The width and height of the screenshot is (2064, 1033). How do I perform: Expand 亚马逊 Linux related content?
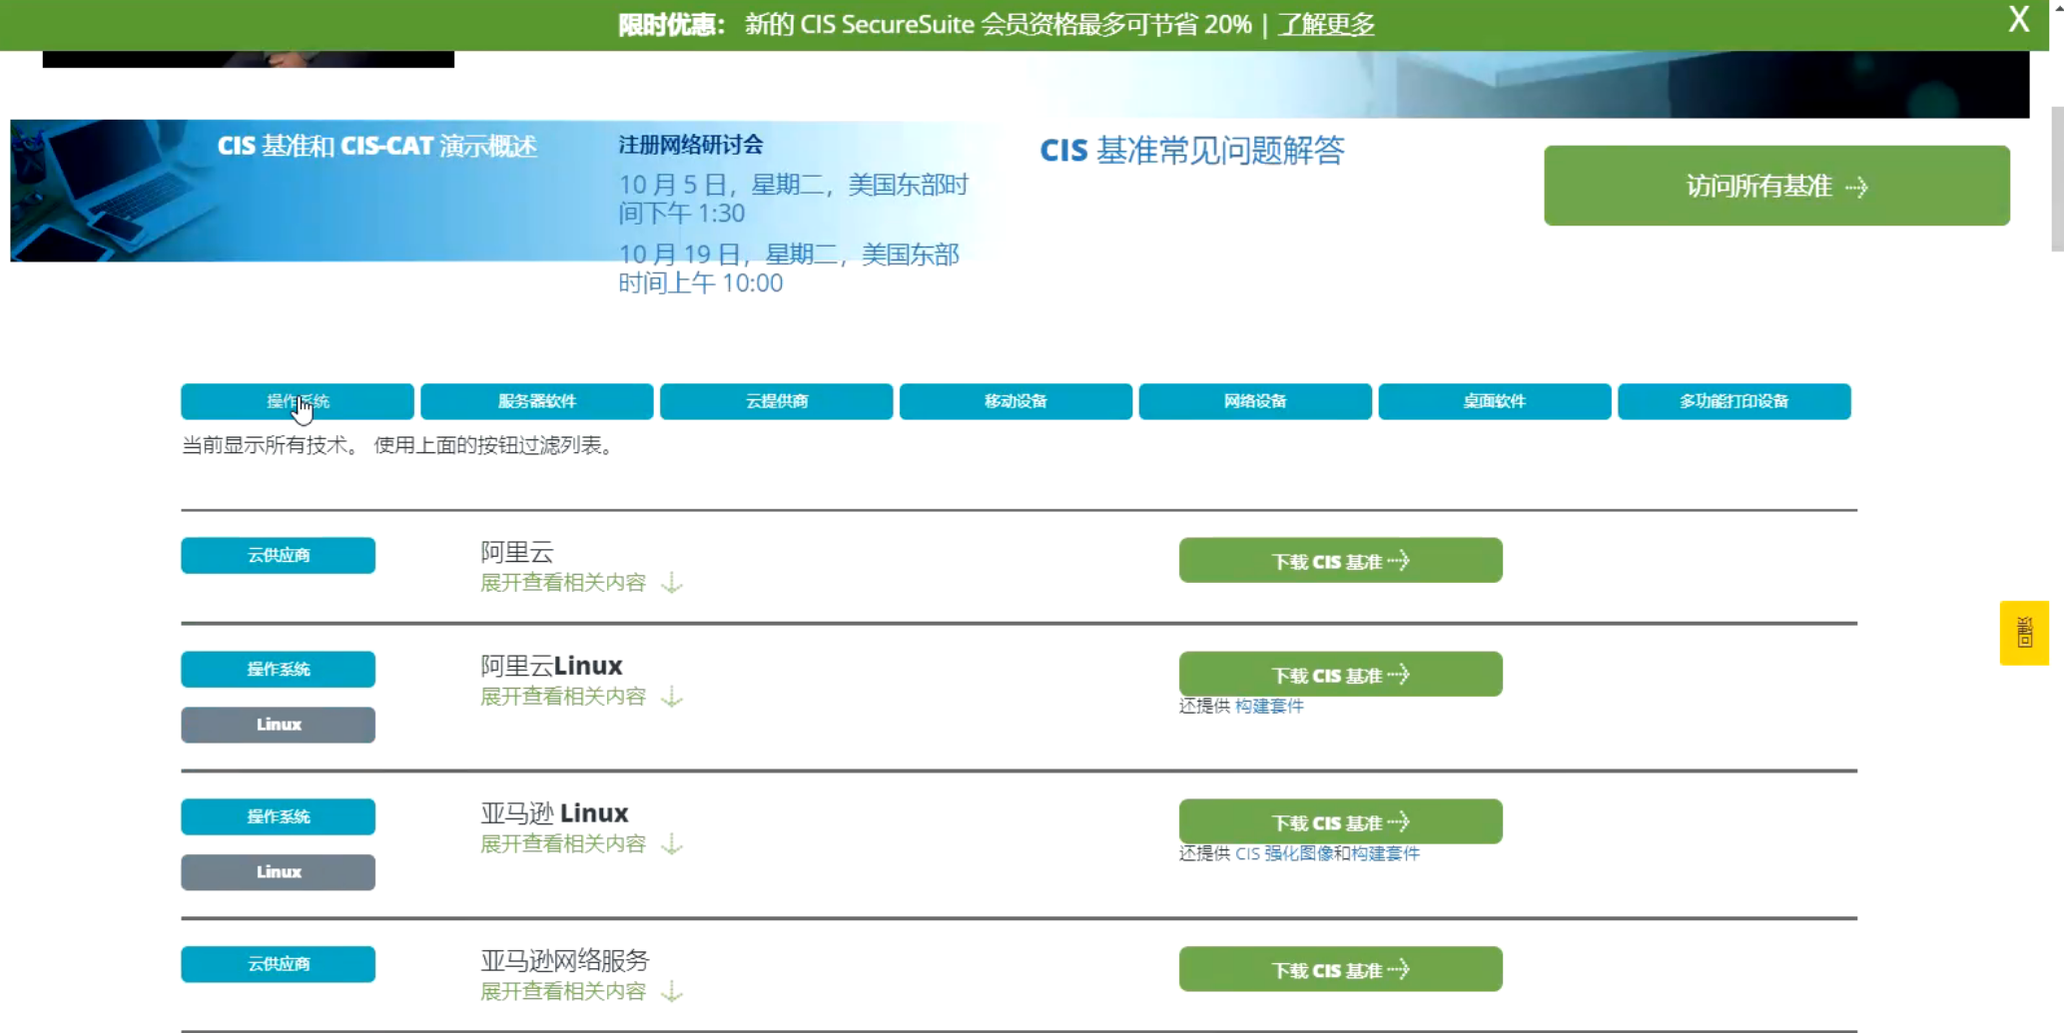click(563, 844)
